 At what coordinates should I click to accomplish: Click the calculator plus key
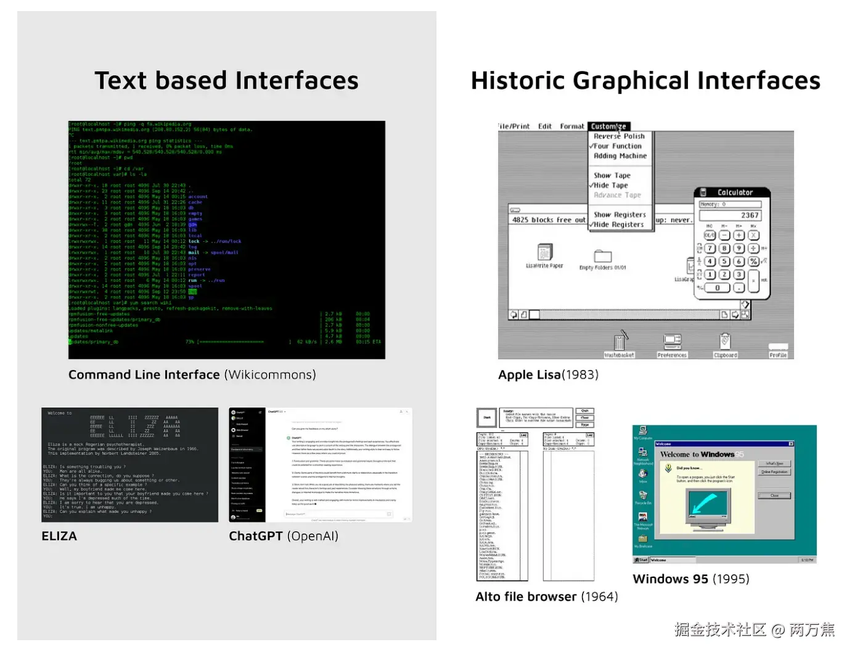click(x=739, y=235)
